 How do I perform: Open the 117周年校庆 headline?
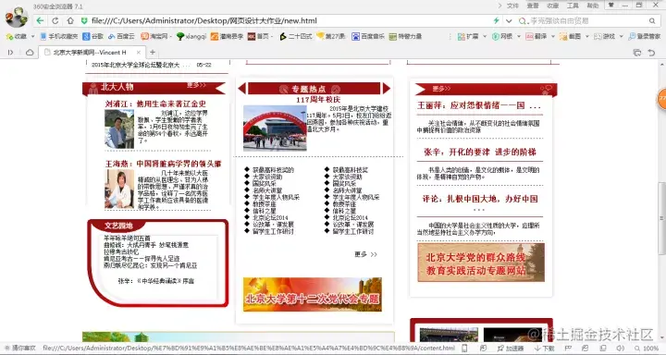(318, 99)
